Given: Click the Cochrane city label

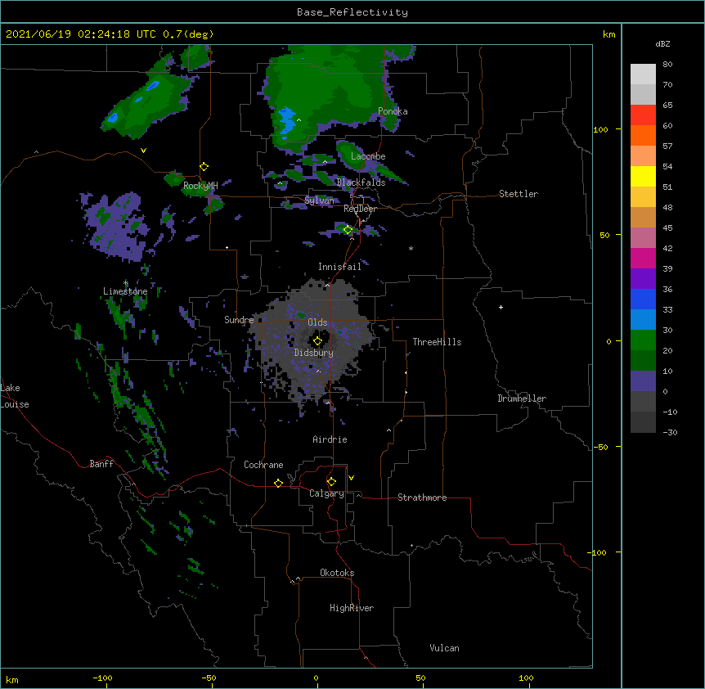Looking at the screenshot, I should (263, 465).
